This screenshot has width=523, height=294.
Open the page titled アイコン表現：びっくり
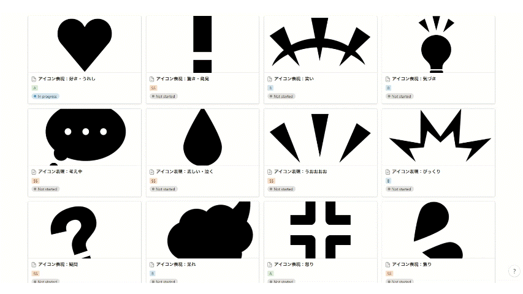point(416,171)
